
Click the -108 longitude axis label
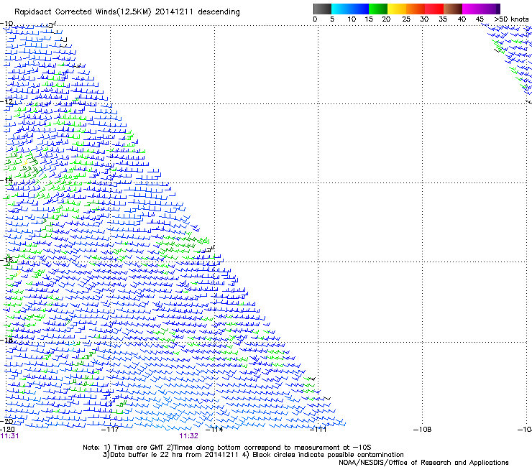(x=423, y=430)
